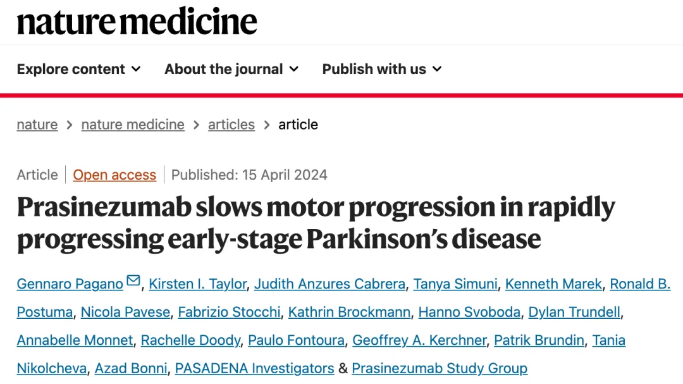
Task: Click author Kenneth Marek
Action: click(x=553, y=284)
